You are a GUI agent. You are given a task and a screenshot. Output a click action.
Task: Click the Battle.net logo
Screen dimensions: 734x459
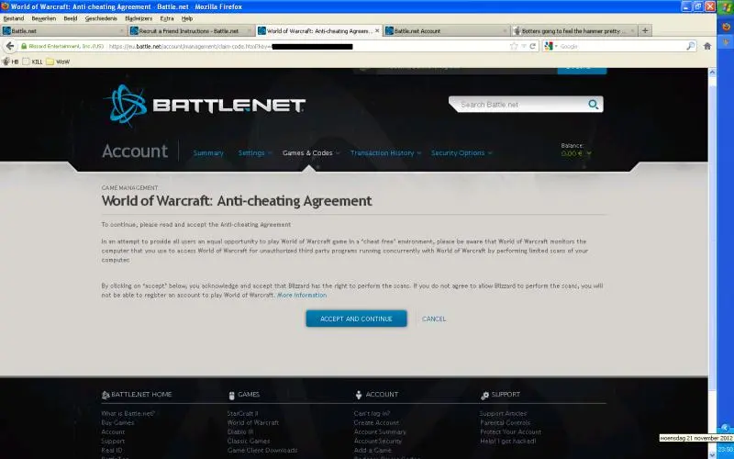coord(206,105)
